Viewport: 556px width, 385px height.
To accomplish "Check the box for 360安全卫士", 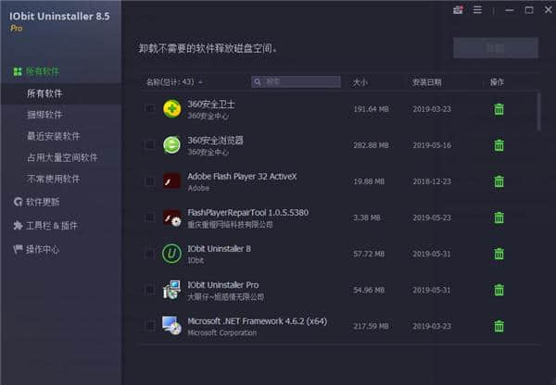I will (x=150, y=109).
